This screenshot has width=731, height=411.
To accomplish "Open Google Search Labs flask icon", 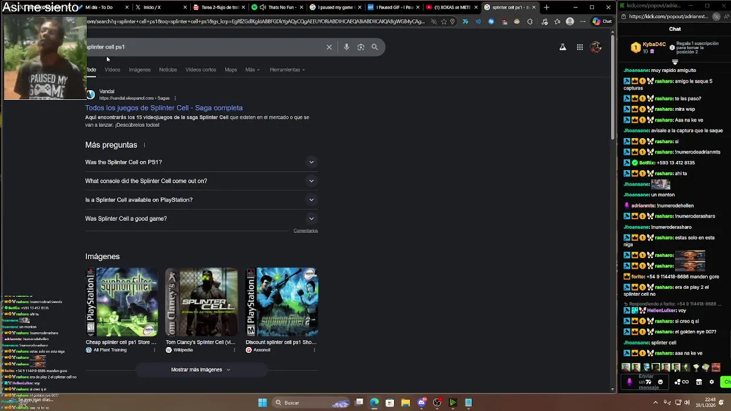I will coord(563,47).
